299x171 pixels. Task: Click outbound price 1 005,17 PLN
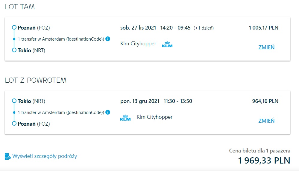263,28
